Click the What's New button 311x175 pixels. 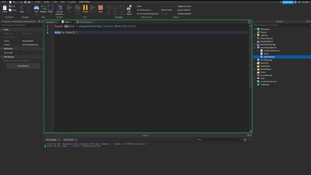coord(288,2)
